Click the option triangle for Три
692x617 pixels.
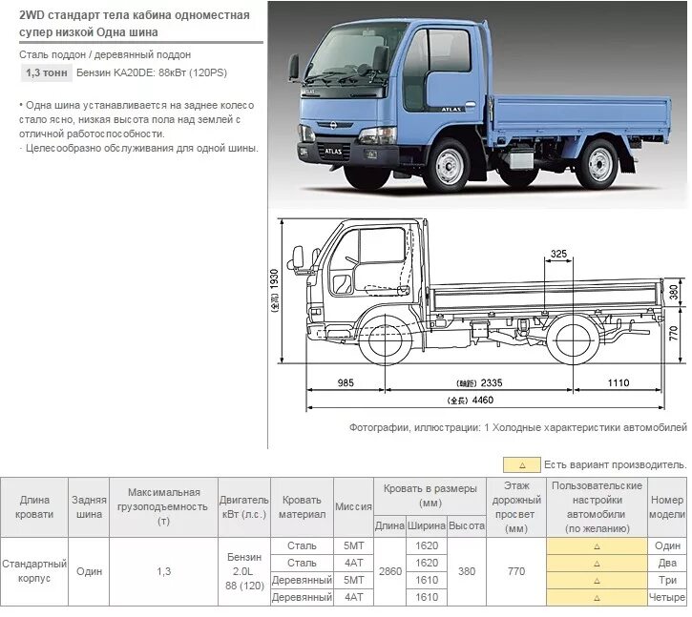point(597,581)
